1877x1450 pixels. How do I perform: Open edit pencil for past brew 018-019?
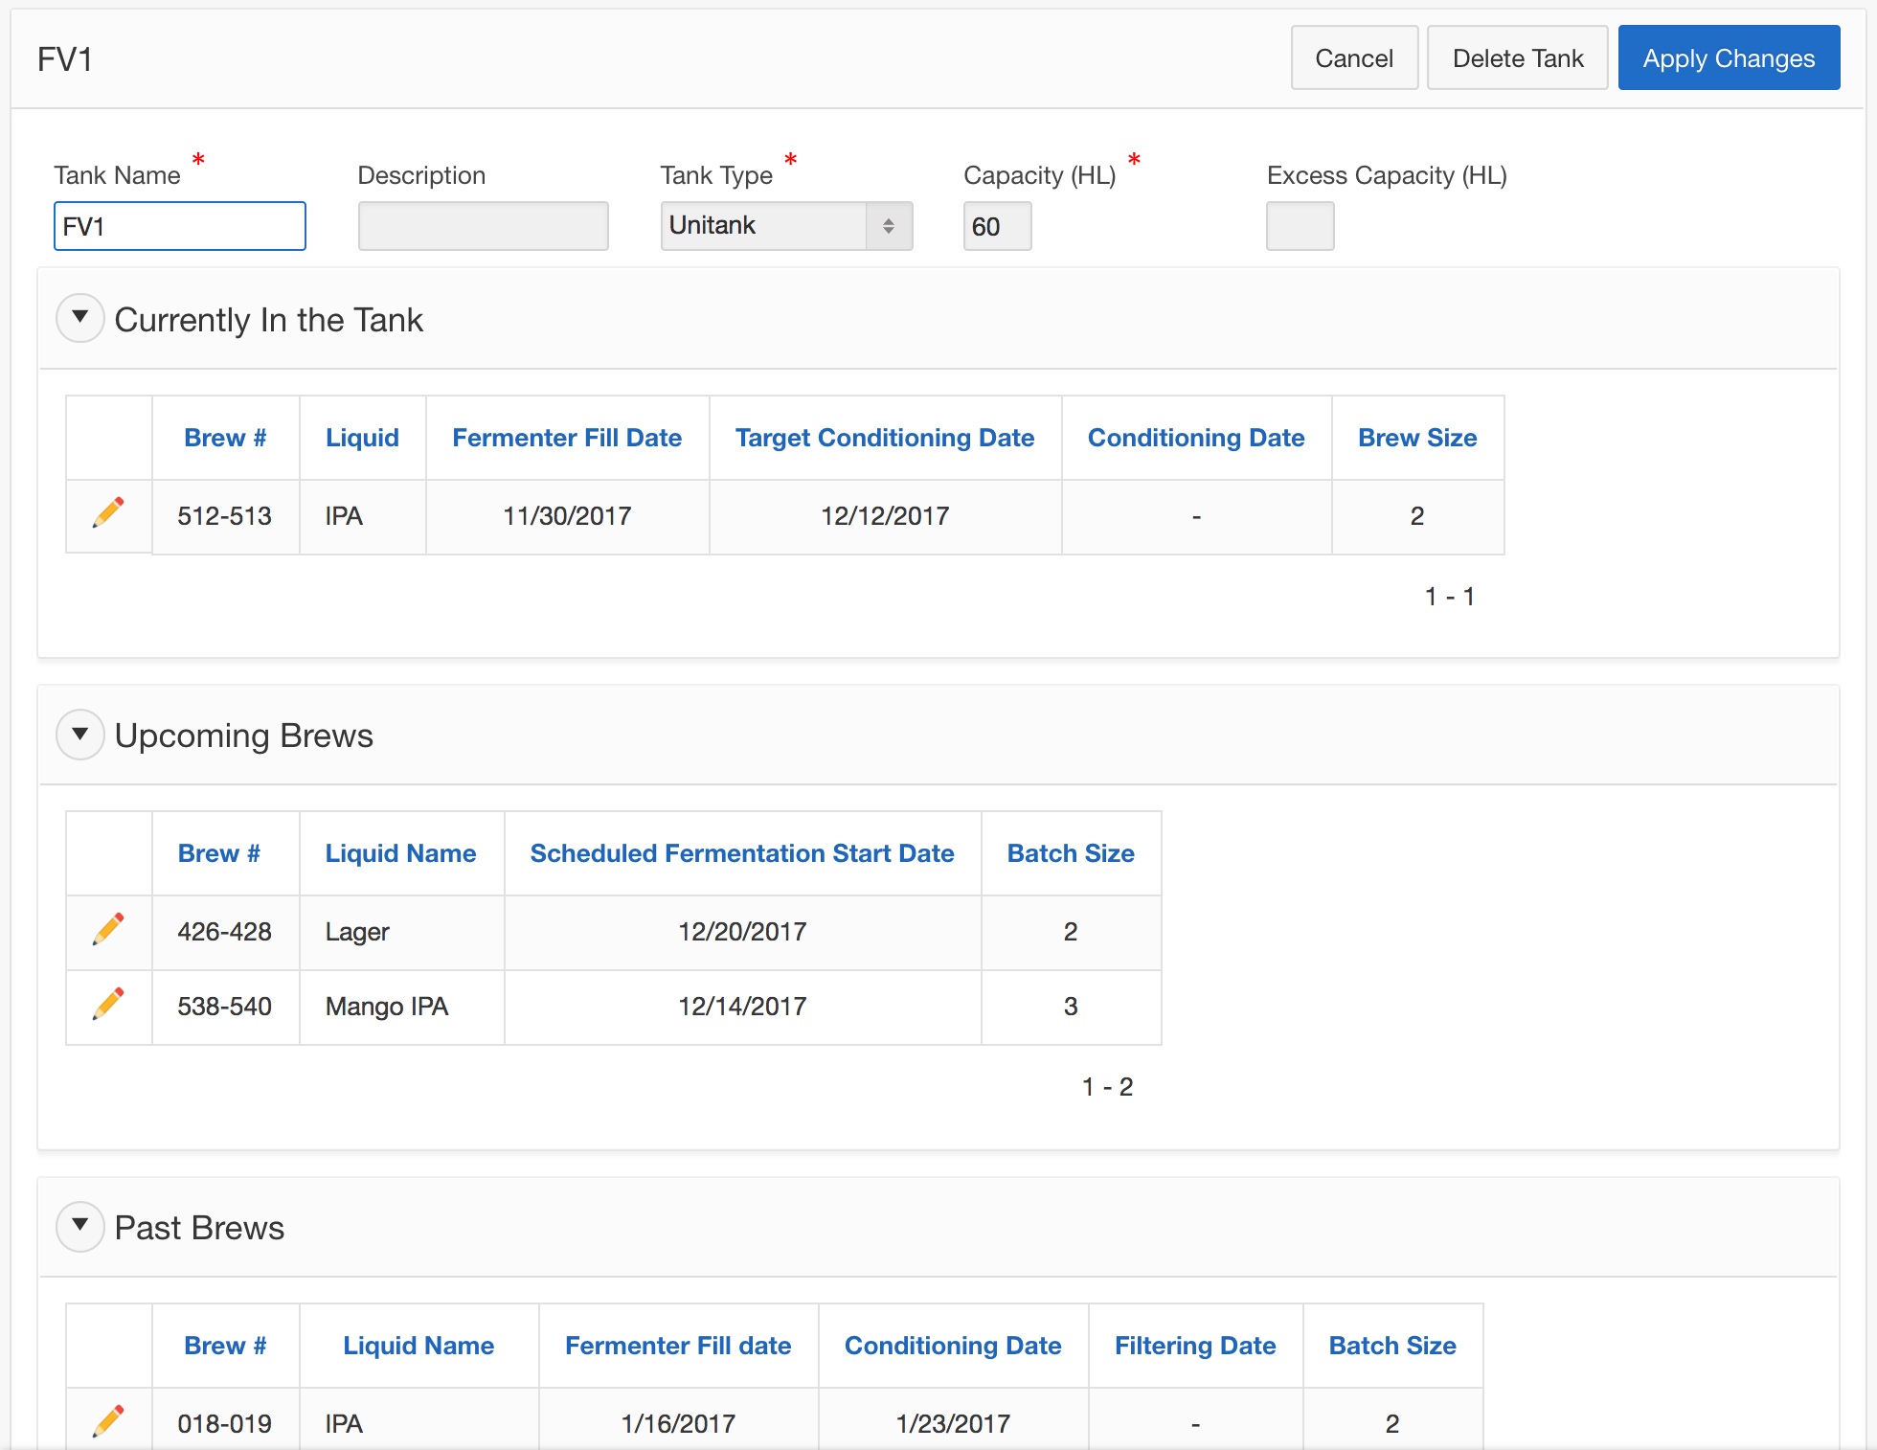108,1421
